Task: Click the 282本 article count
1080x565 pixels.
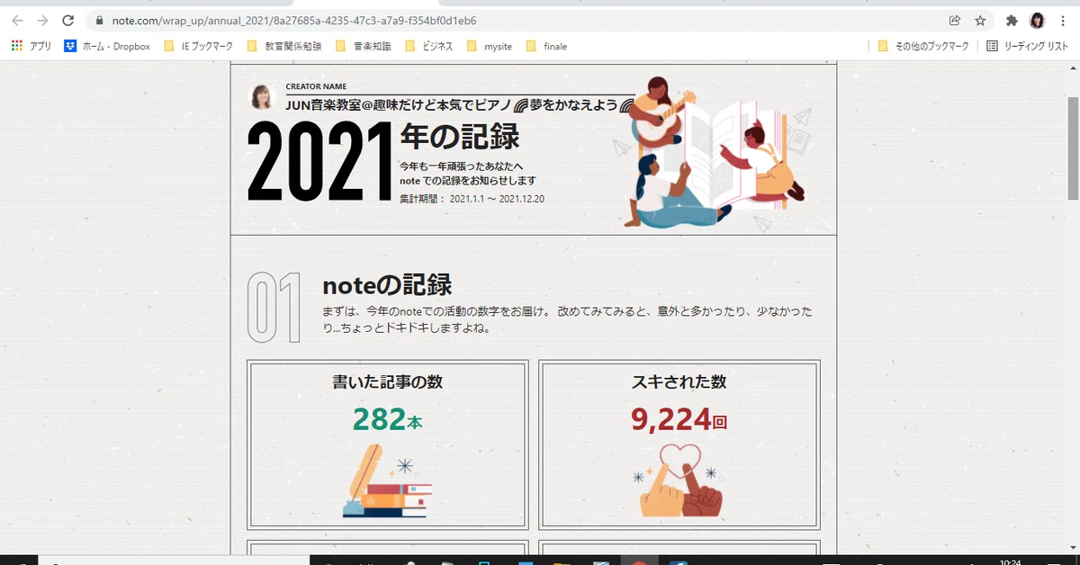Action: 387,419
